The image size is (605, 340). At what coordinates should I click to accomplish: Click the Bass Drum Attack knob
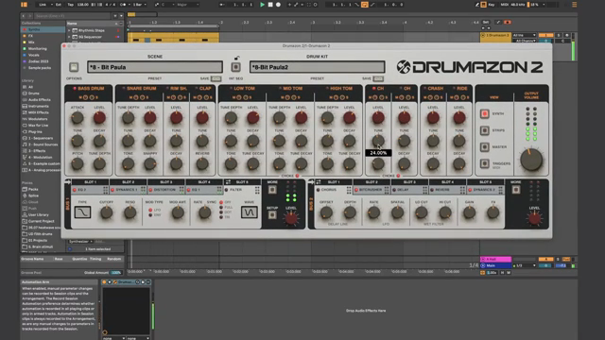78,118
